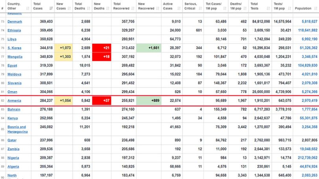Viewport: 319px width, 179px height.
Task: Sort by New Recovered column
Action: pos(149,6)
